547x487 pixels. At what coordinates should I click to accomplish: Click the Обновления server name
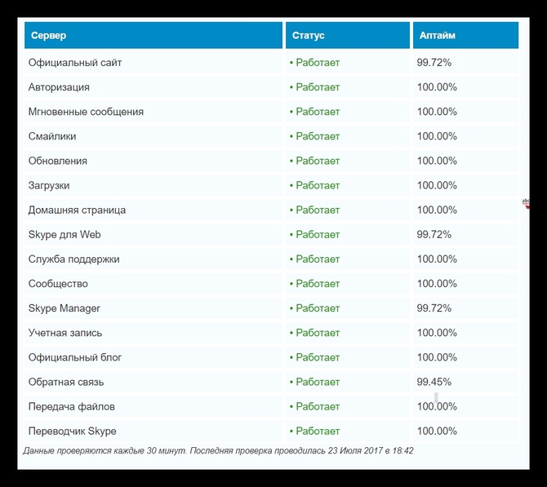click(58, 161)
